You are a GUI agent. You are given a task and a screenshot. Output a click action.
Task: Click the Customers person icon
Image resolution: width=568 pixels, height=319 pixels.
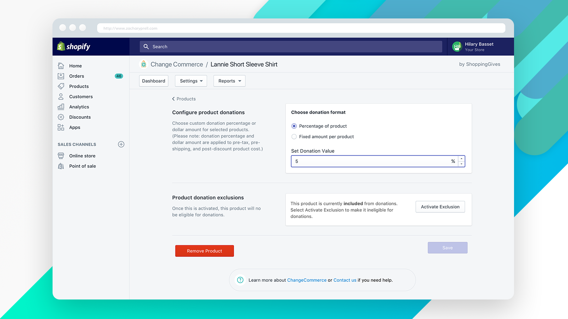pyautogui.click(x=61, y=96)
